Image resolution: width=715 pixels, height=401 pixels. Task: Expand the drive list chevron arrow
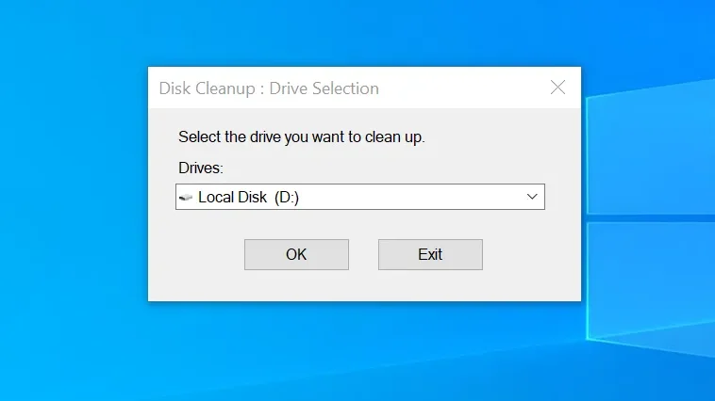click(532, 197)
